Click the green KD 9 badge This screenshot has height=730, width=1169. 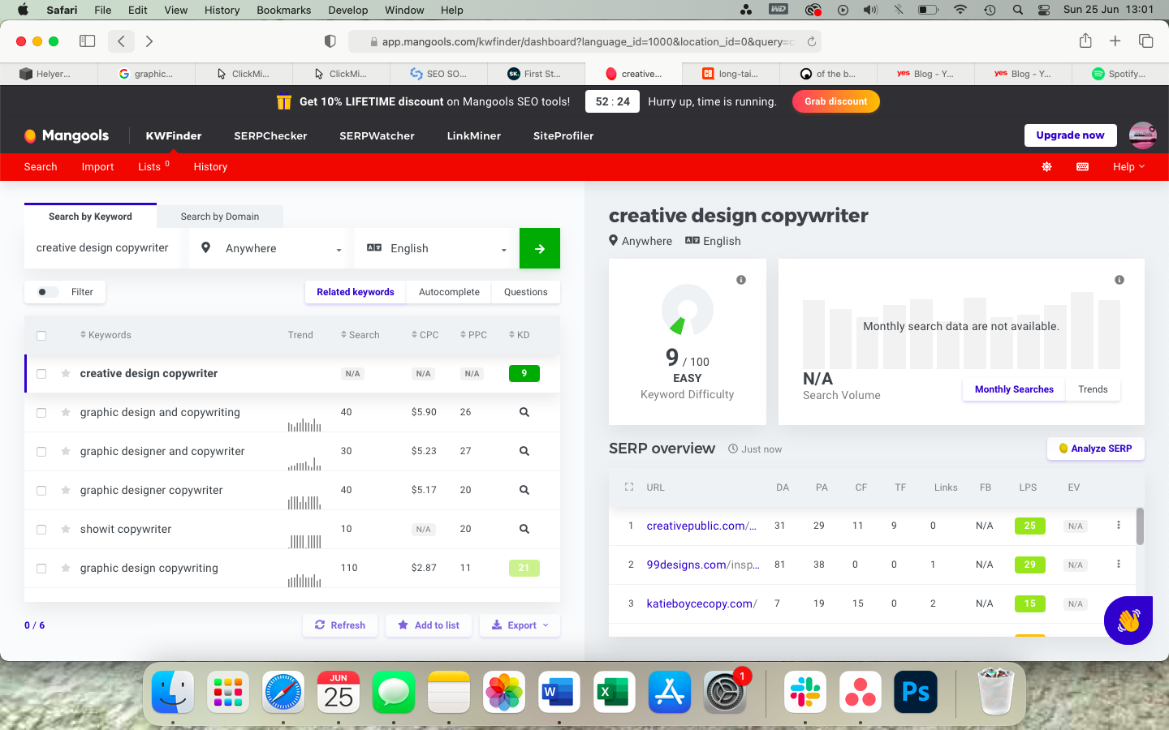tap(524, 374)
